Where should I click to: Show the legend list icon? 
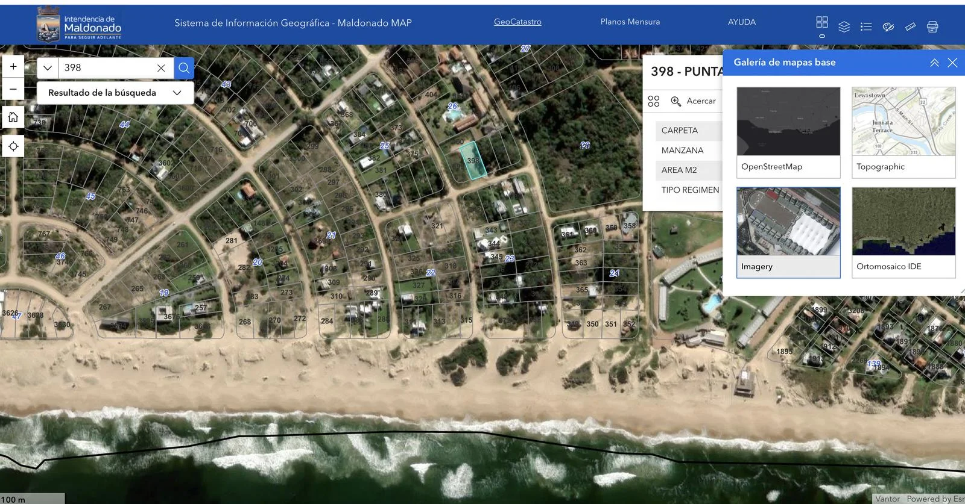click(866, 26)
